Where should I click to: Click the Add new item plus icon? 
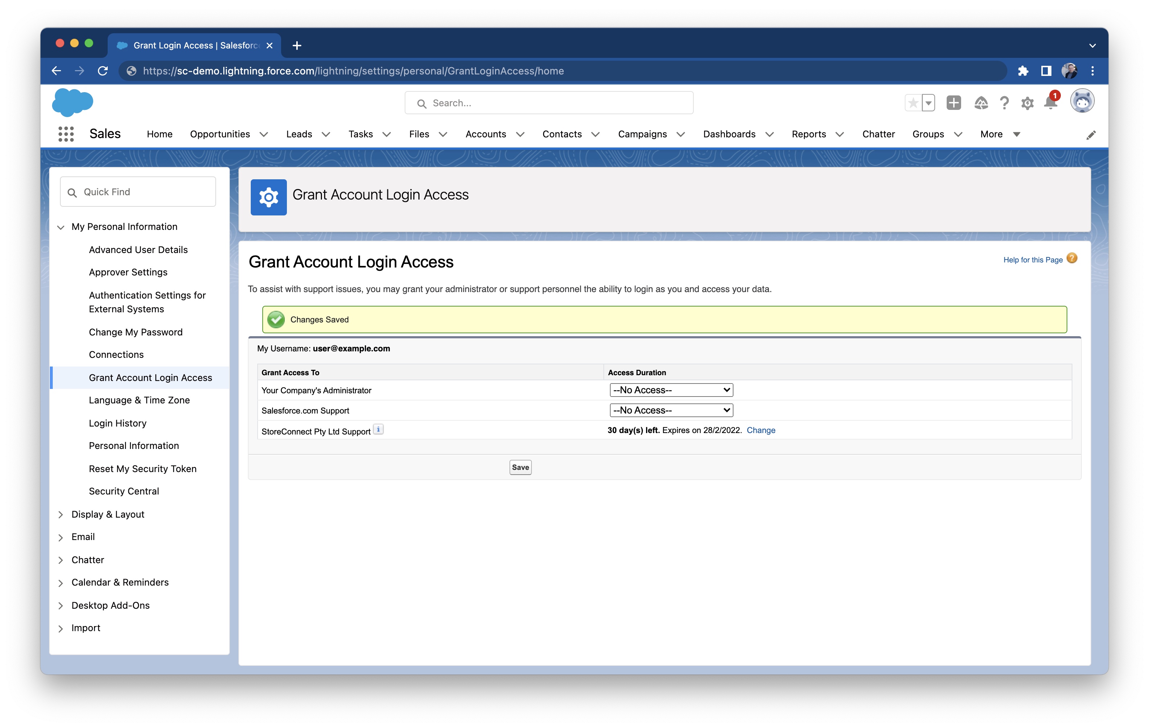[953, 102]
